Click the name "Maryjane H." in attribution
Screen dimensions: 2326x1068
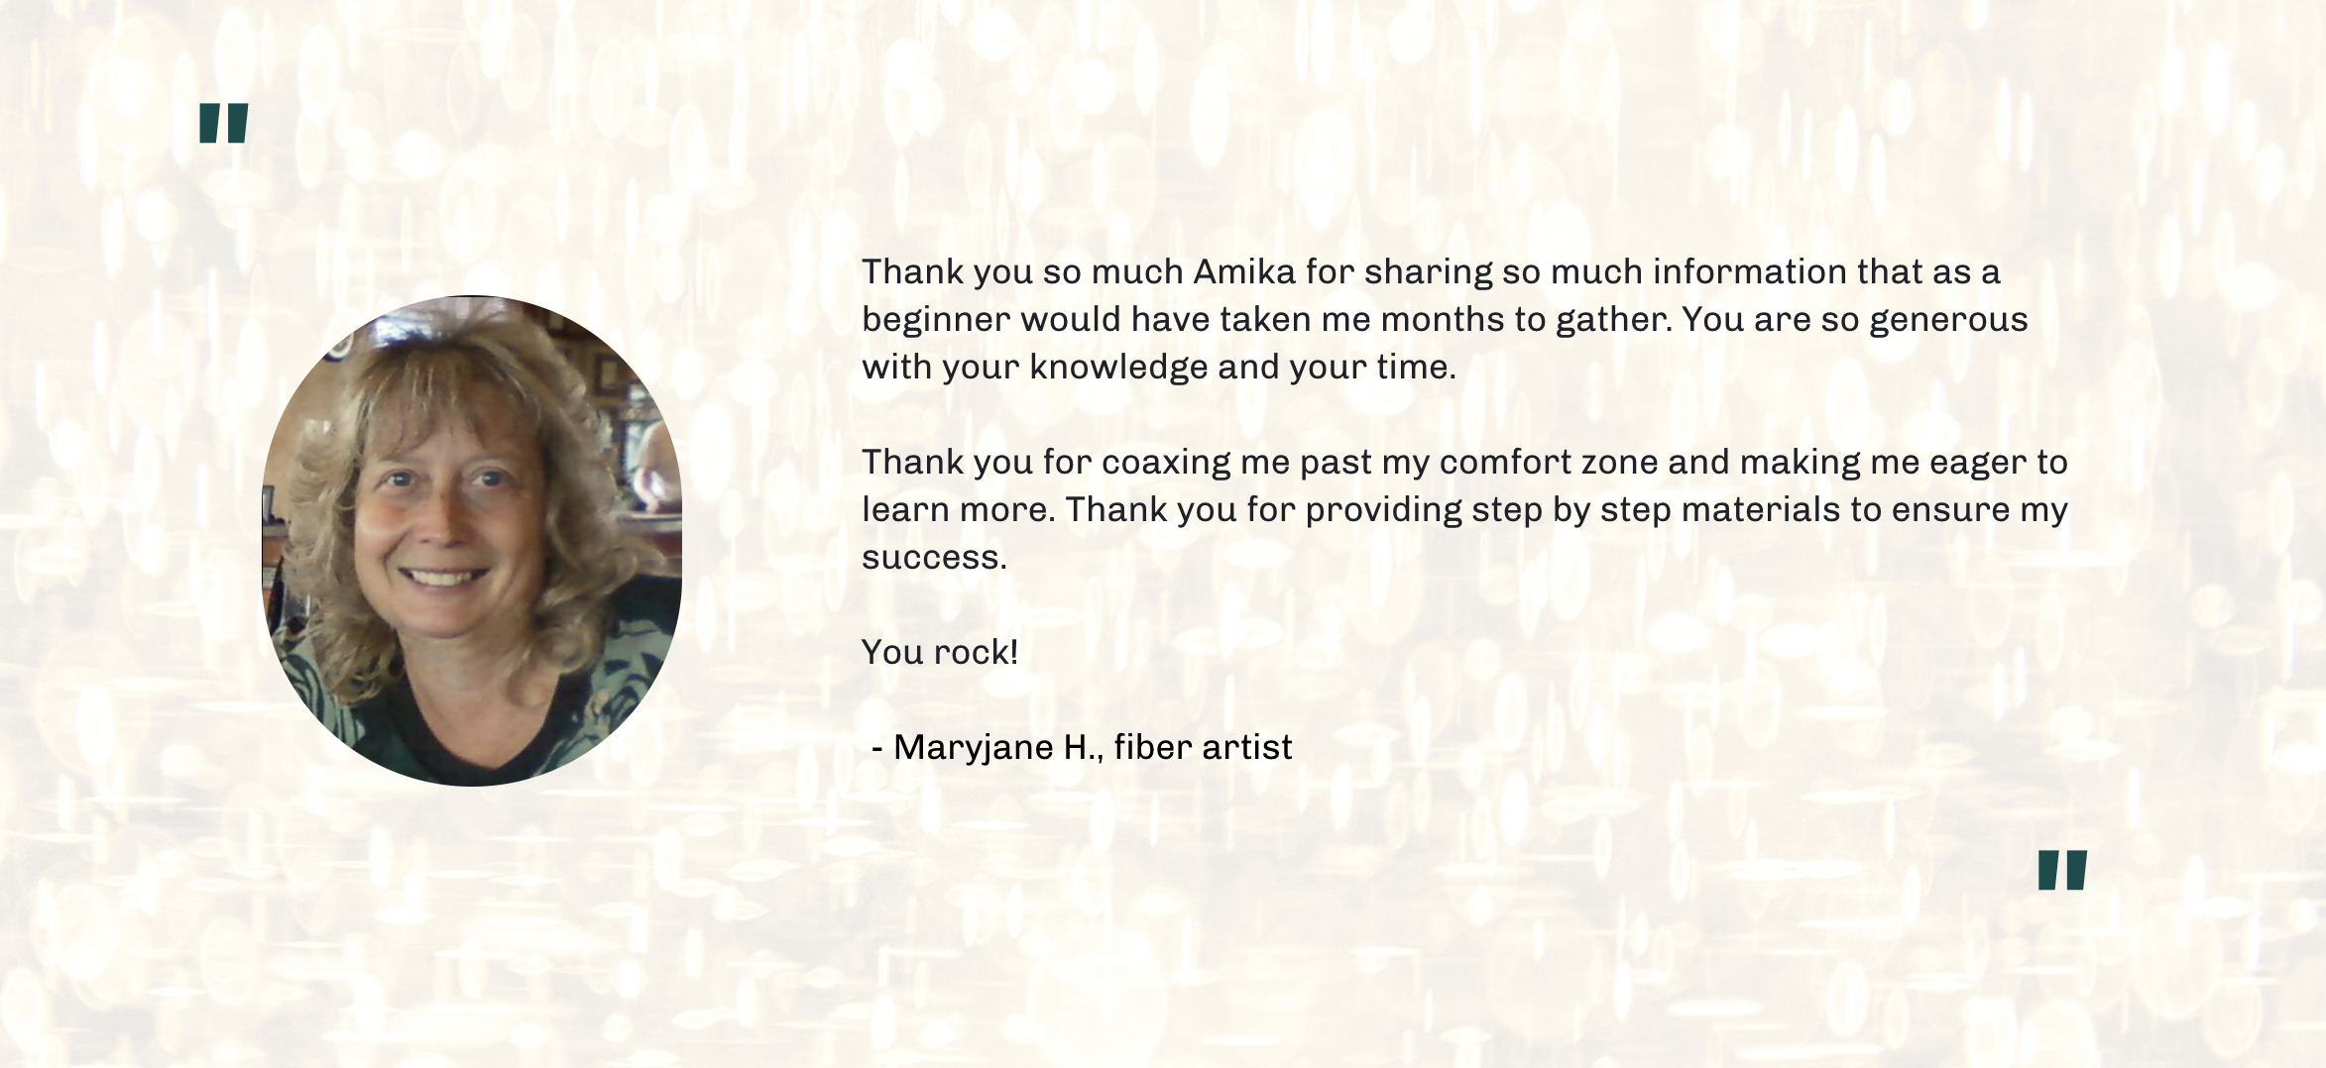(998, 747)
